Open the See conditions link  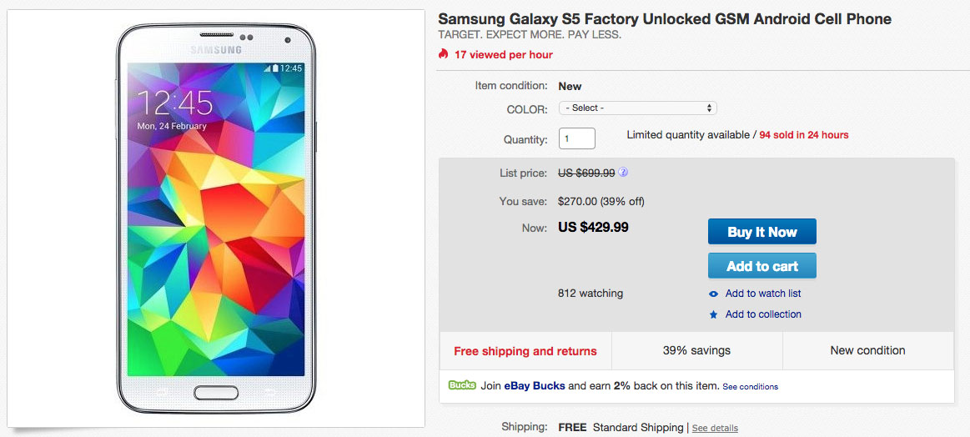pos(750,387)
